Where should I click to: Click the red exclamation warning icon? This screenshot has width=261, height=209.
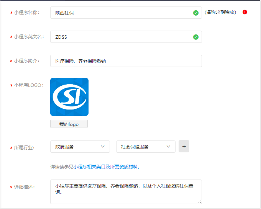click(245, 12)
